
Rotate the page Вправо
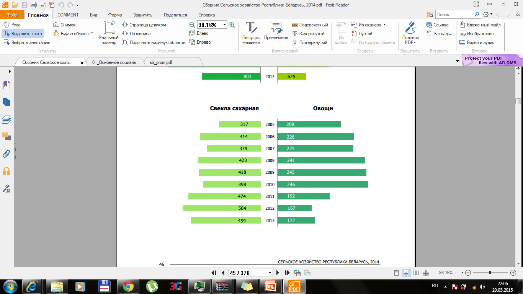click(200, 42)
